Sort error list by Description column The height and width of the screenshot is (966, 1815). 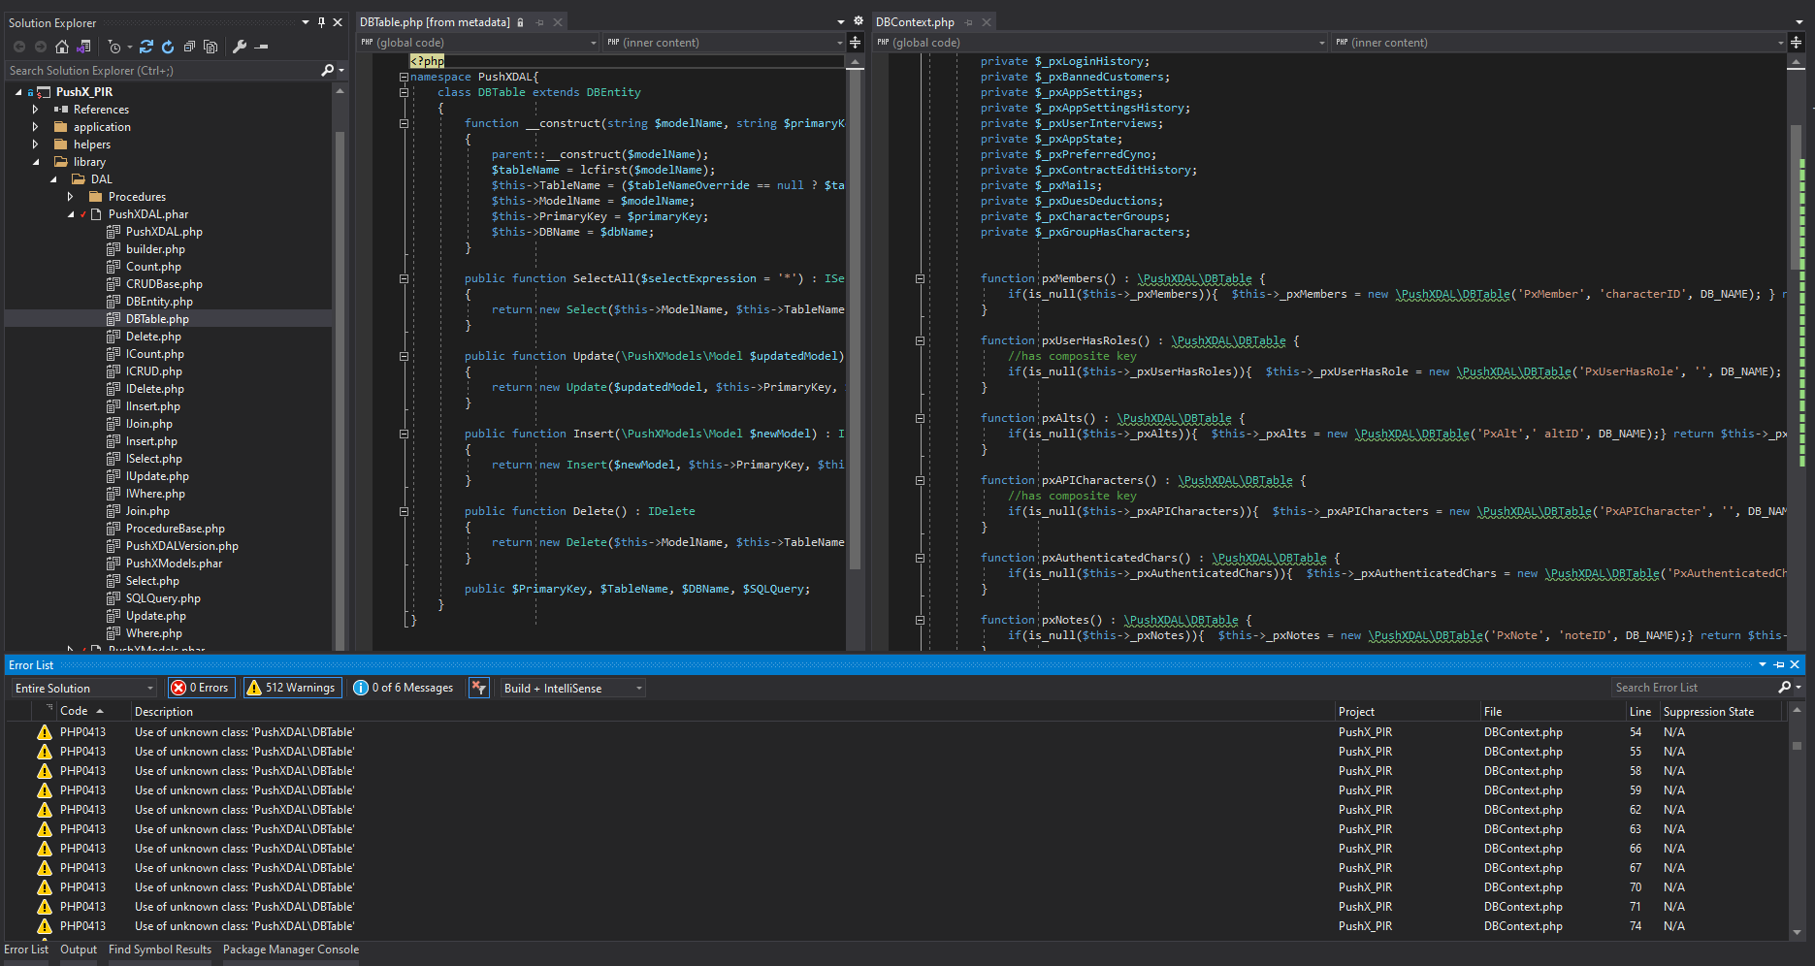pyautogui.click(x=164, y=712)
